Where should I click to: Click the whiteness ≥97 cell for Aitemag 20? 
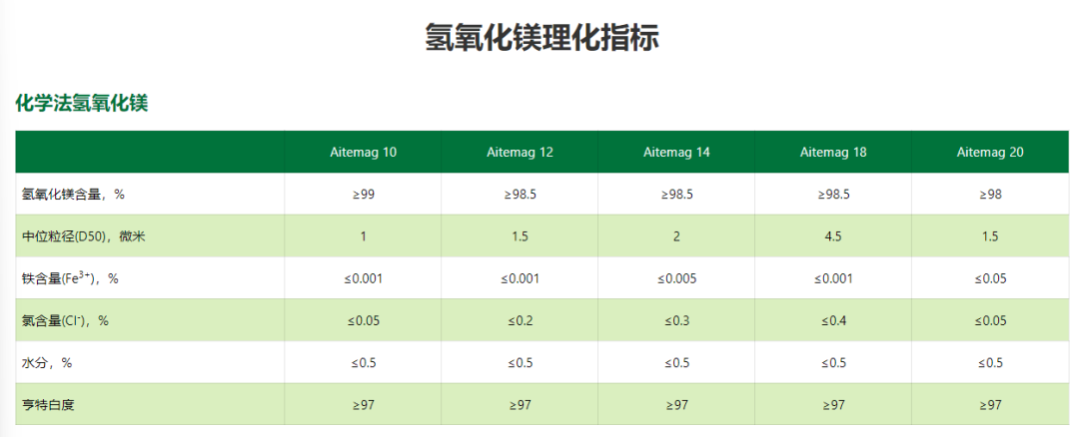click(x=990, y=405)
